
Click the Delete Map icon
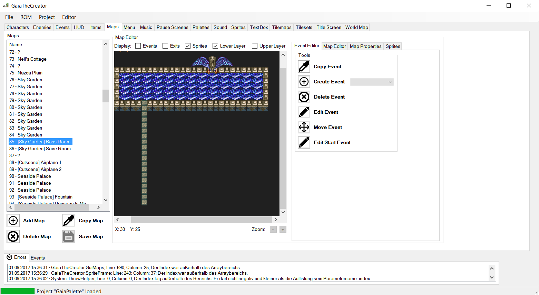tap(13, 236)
